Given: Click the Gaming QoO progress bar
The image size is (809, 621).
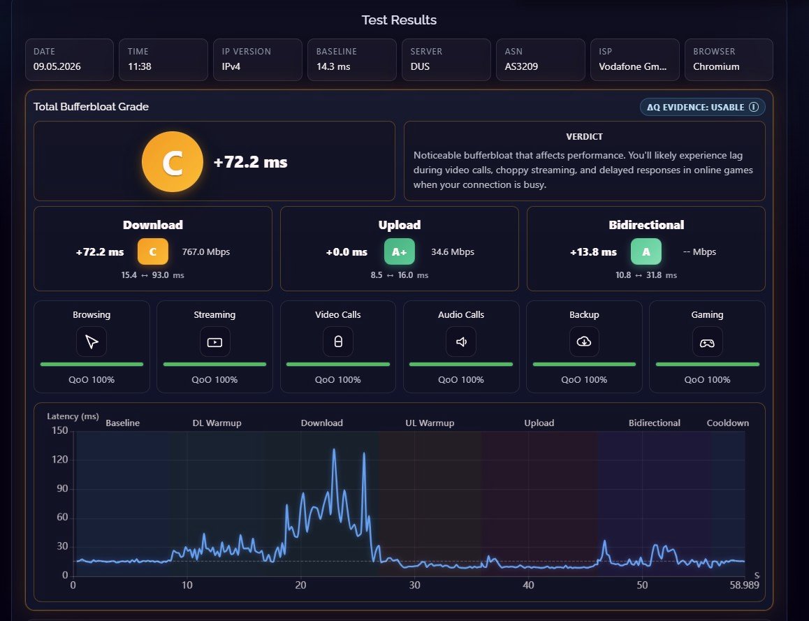Looking at the screenshot, I should click(x=708, y=364).
